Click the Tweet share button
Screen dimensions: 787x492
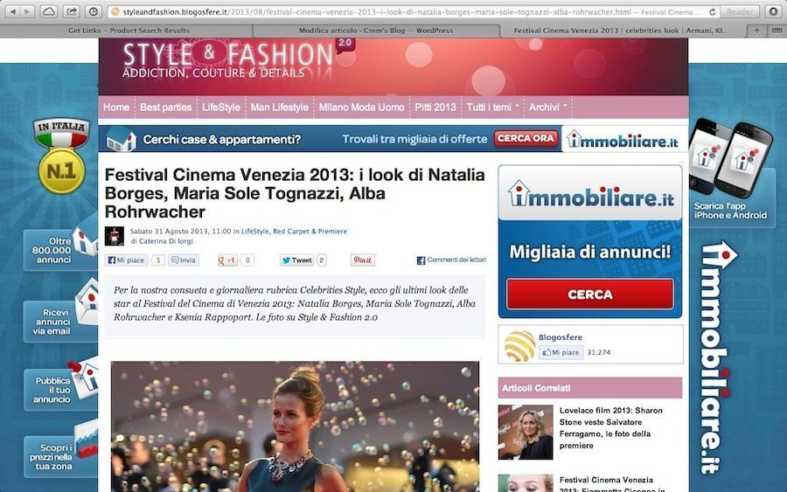(296, 260)
